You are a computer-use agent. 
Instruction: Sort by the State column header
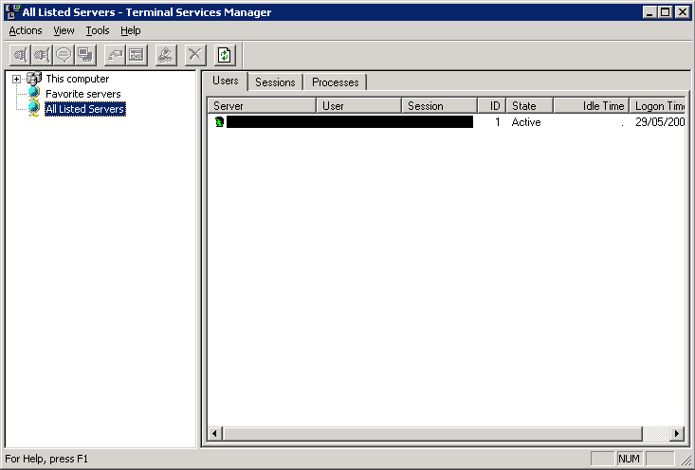pos(530,106)
